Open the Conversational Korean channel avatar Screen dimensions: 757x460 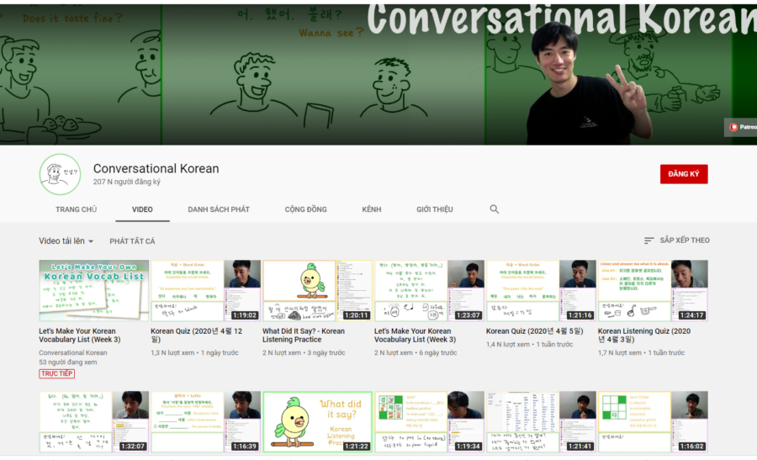coord(60,174)
